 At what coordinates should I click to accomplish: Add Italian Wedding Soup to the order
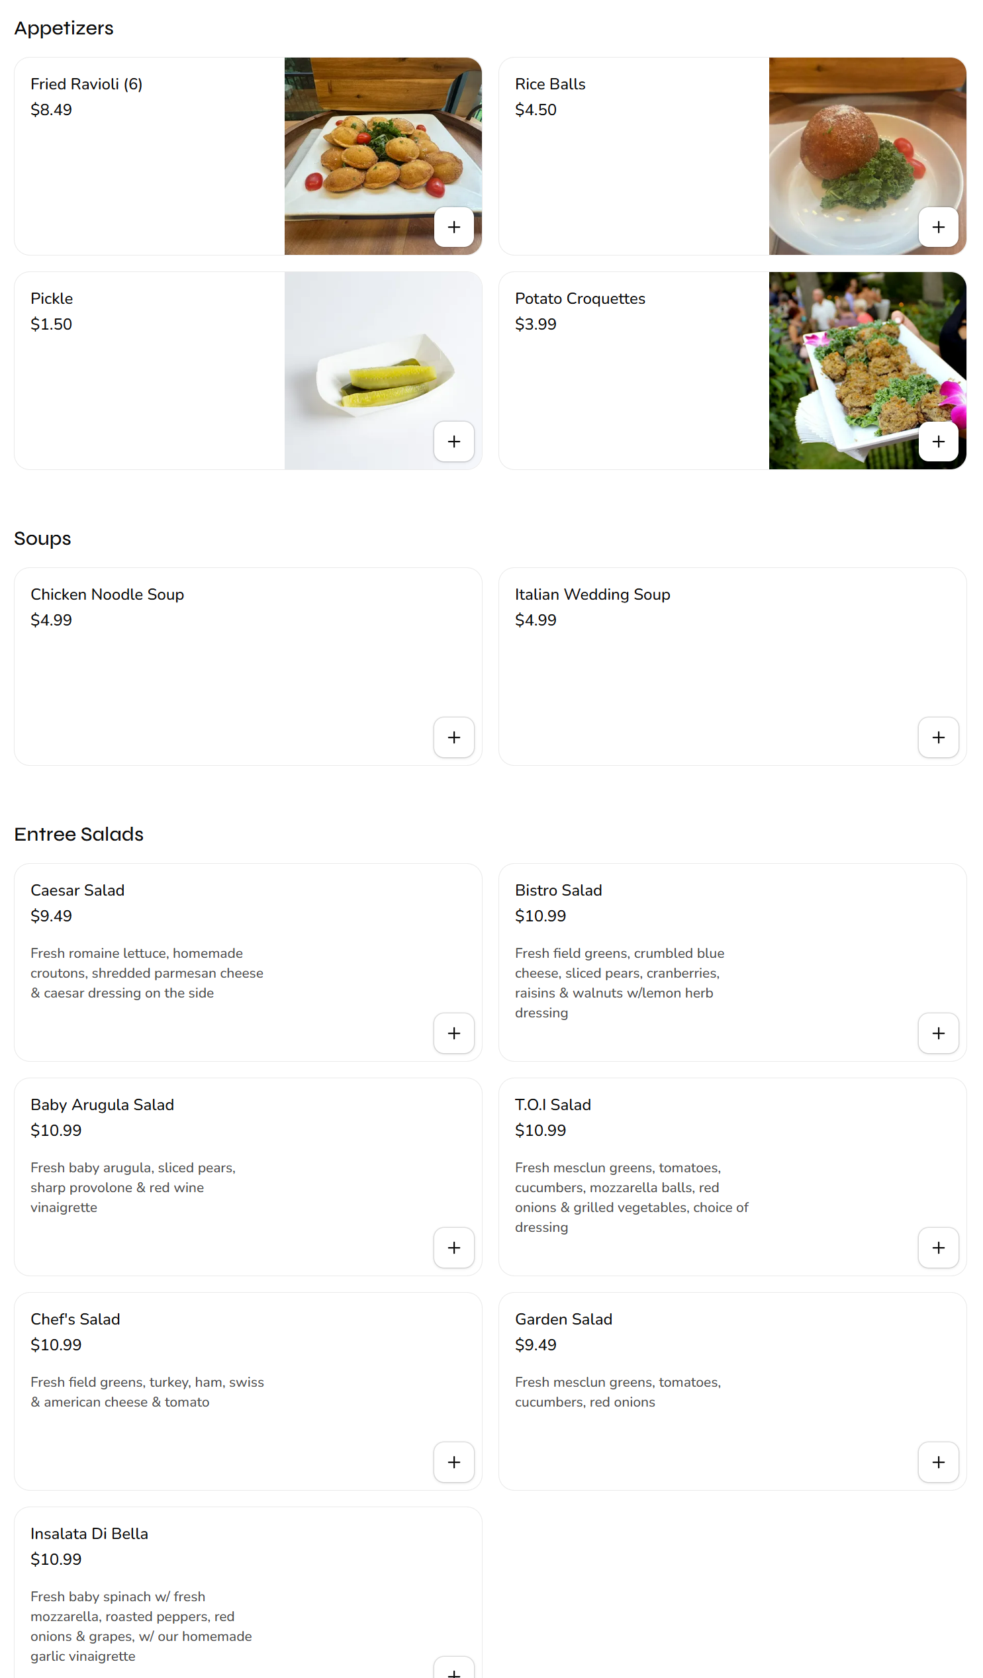pyautogui.click(x=939, y=737)
